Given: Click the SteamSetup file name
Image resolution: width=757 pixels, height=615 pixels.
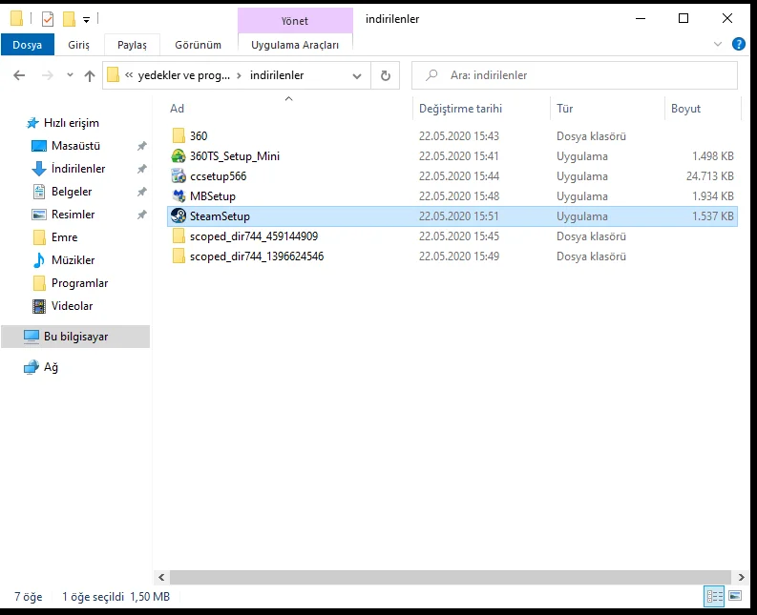Looking at the screenshot, I should coord(220,216).
